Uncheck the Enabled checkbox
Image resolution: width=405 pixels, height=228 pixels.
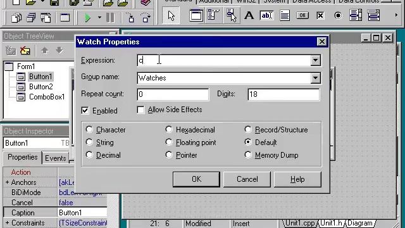point(85,111)
